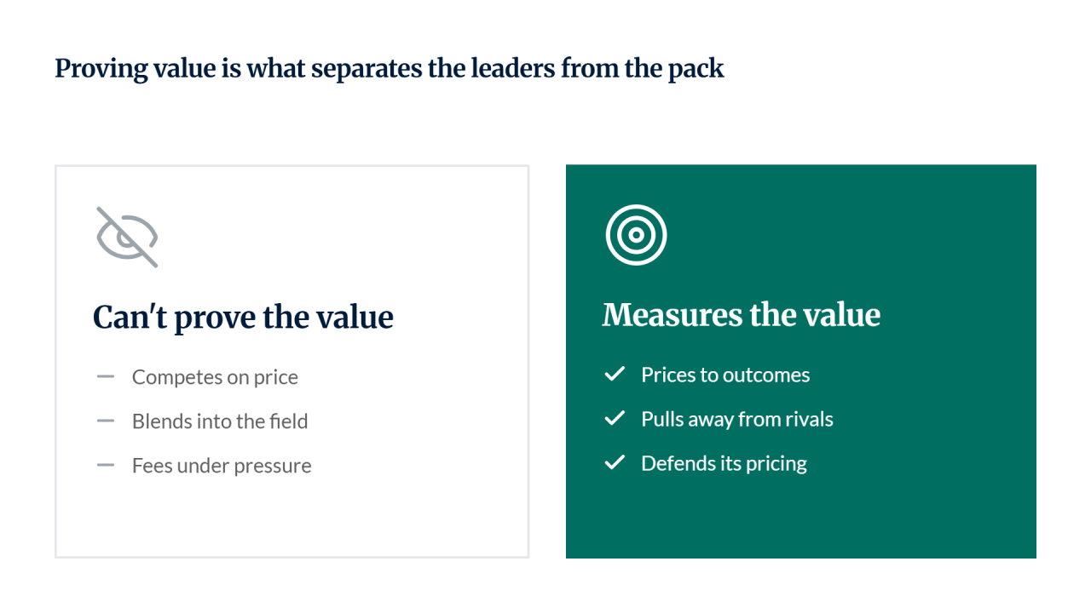Click the Prices to outcomes text
This screenshot has width=1091, height=613.
(x=725, y=375)
